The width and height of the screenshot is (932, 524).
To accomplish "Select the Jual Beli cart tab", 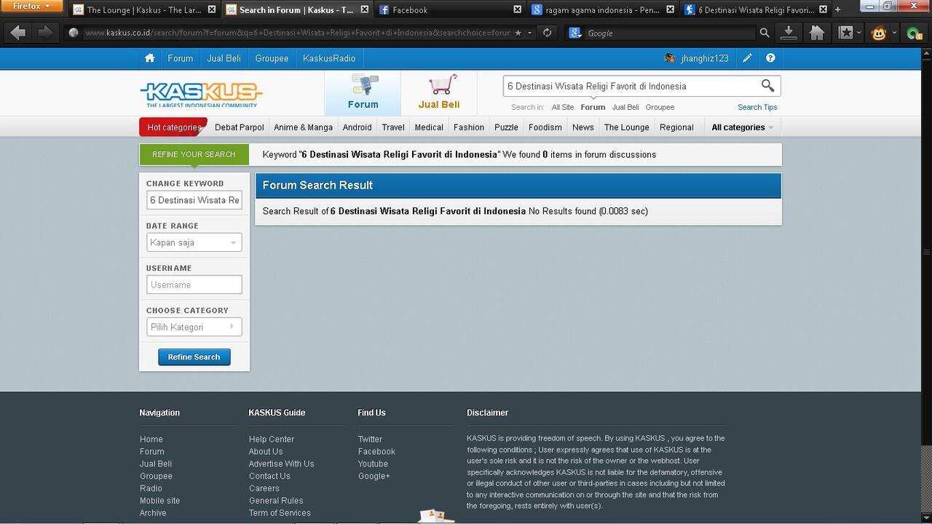I will [x=439, y=92].
